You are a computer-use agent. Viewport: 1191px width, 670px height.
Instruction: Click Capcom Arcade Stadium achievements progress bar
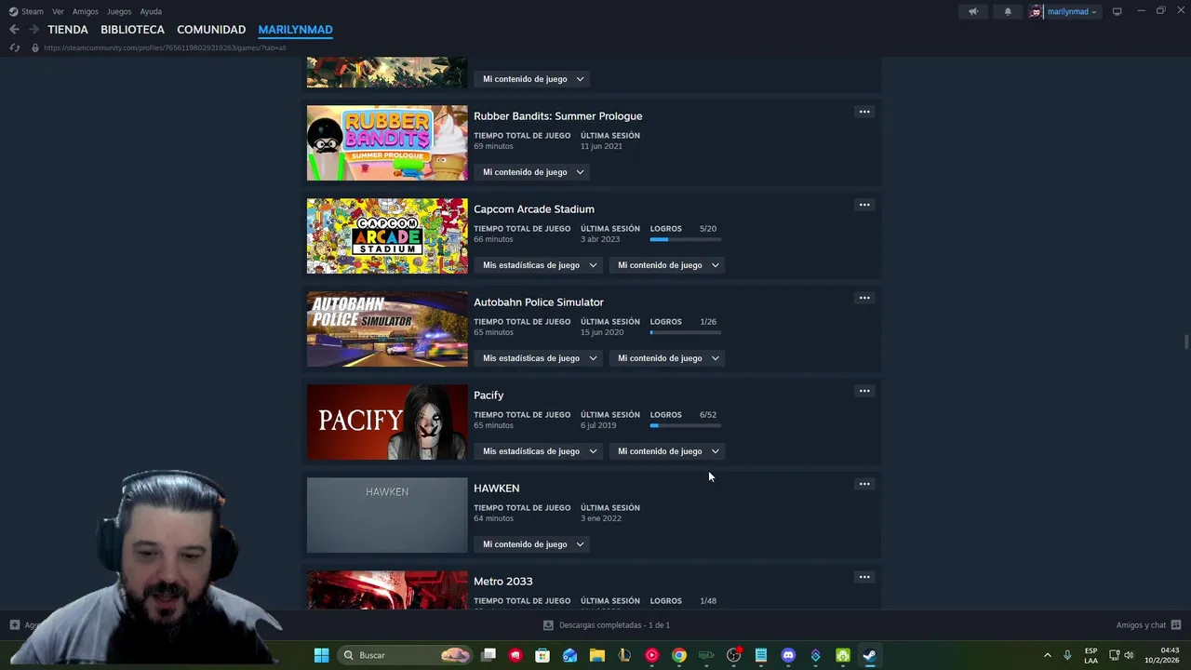(686, 240)
